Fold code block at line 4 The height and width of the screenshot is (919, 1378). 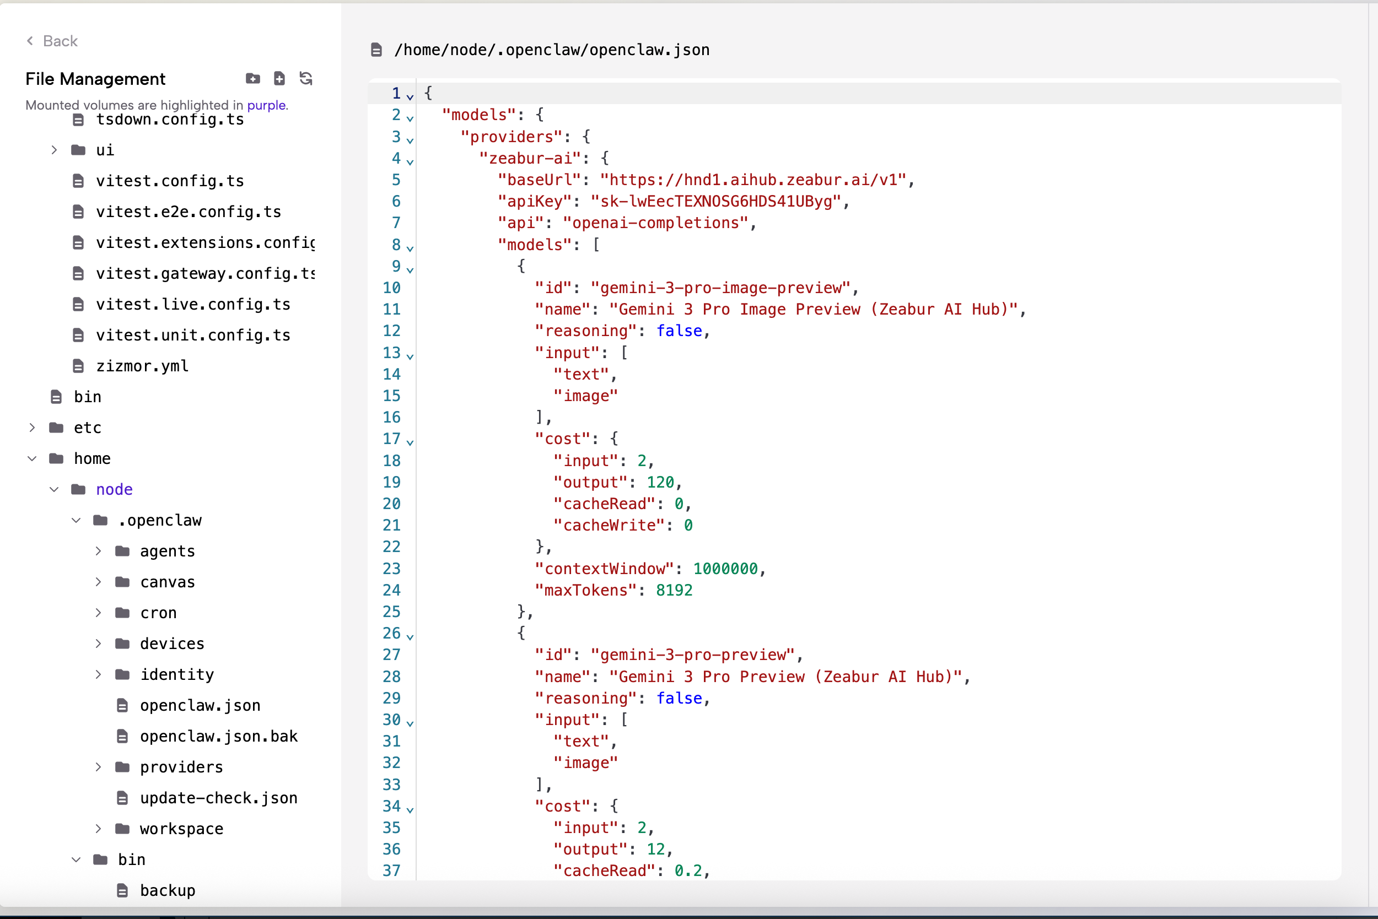410,162
